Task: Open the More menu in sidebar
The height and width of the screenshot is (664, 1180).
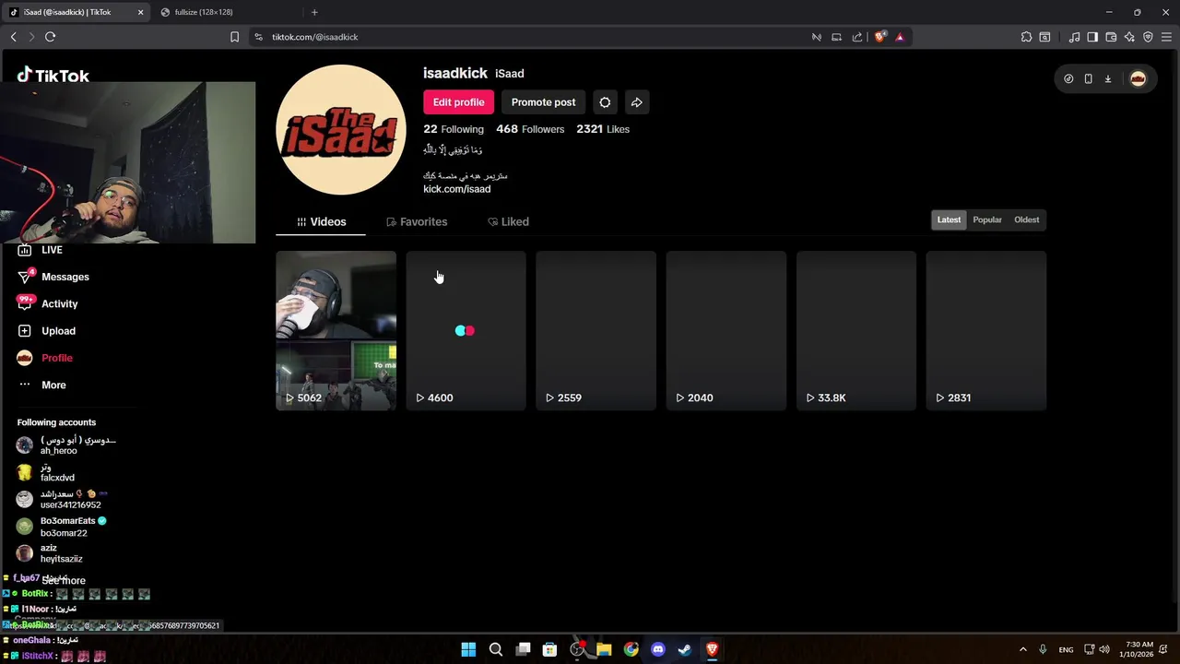Action: 41,385
